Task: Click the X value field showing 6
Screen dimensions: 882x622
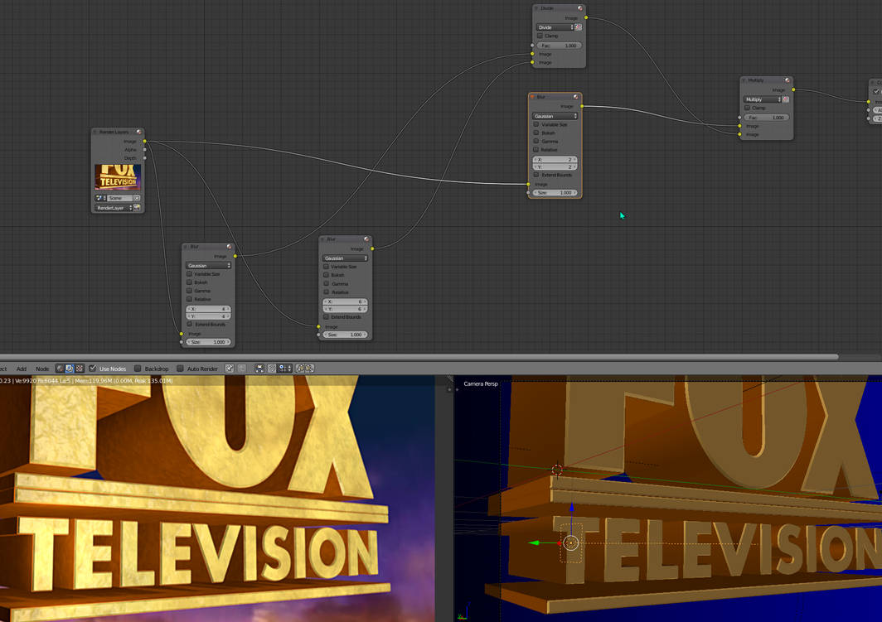Action: coord(345,301)
